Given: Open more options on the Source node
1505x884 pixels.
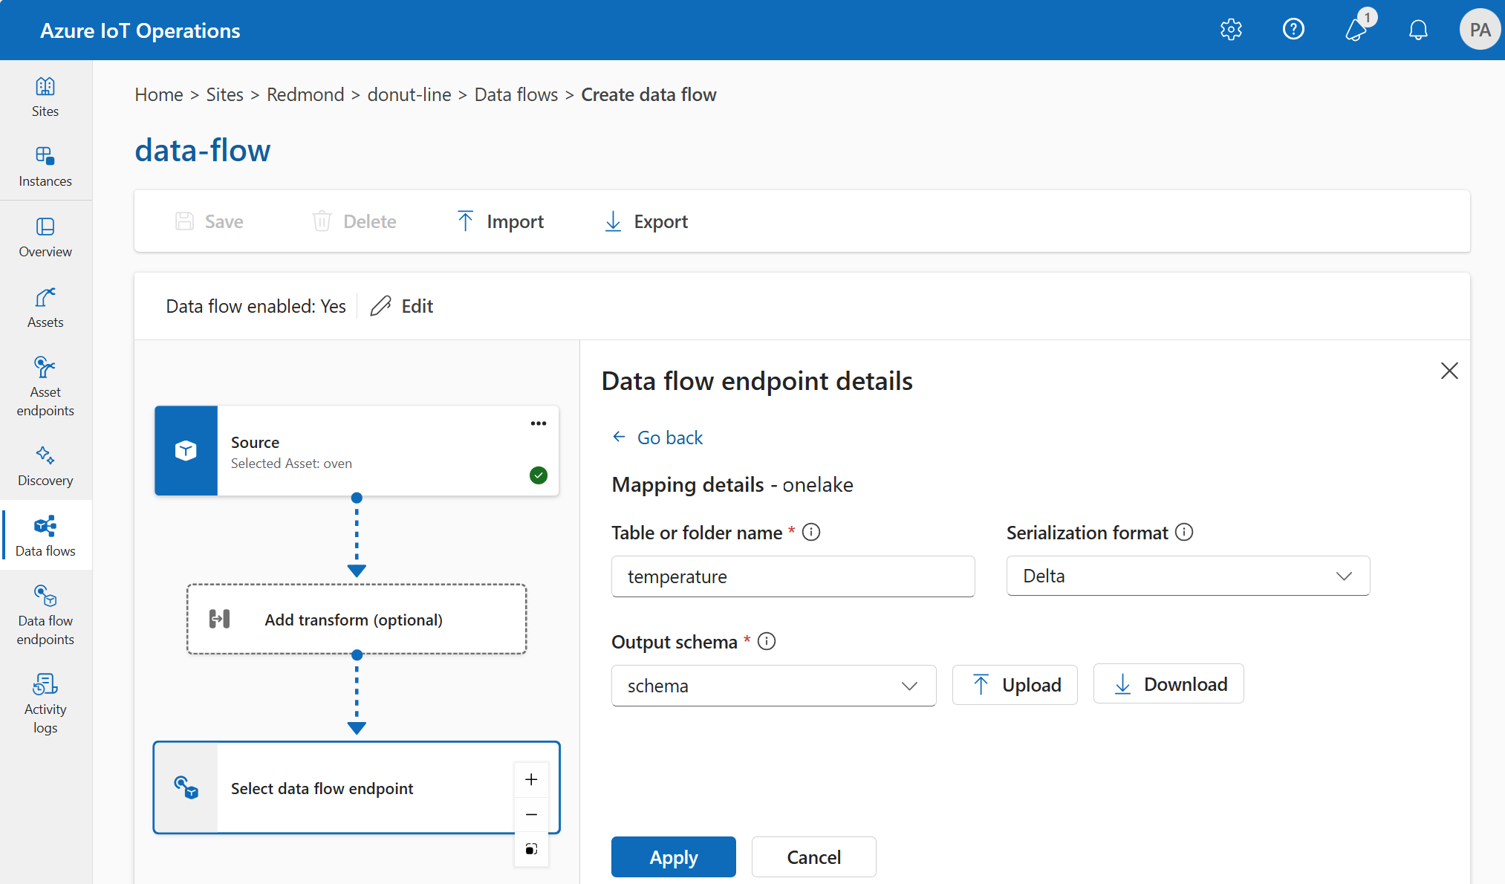Looking at the screenshot, I should pos(538,423).
